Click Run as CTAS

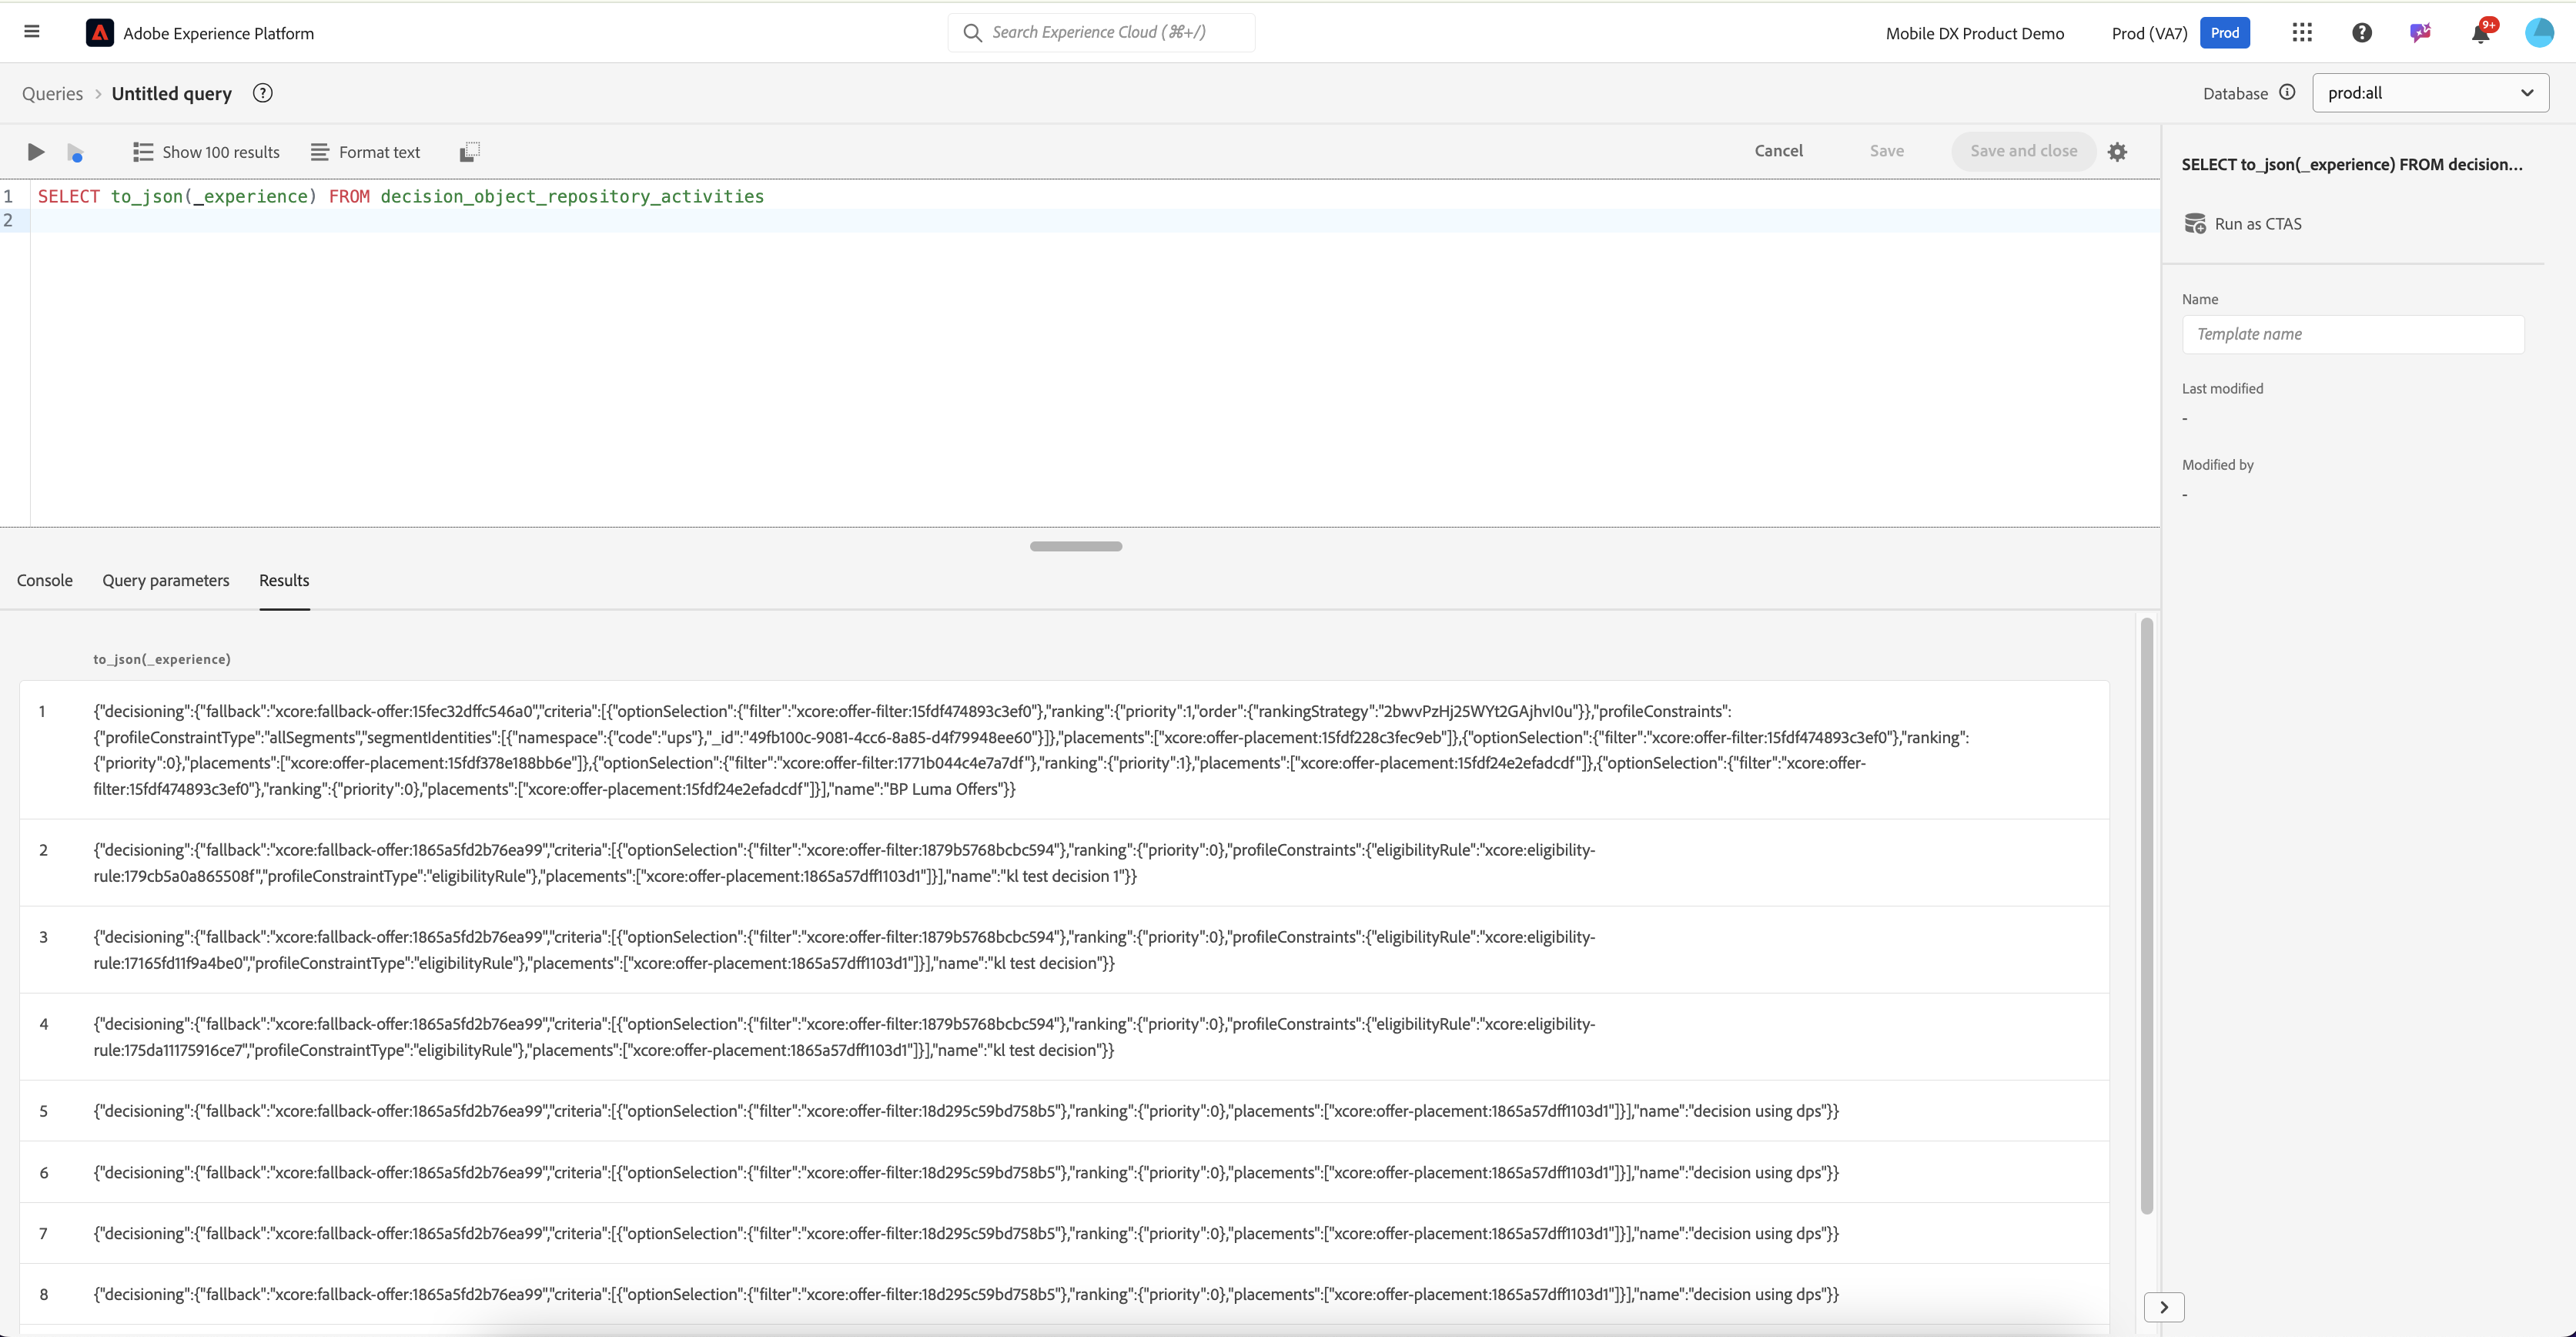(2258, 224)
